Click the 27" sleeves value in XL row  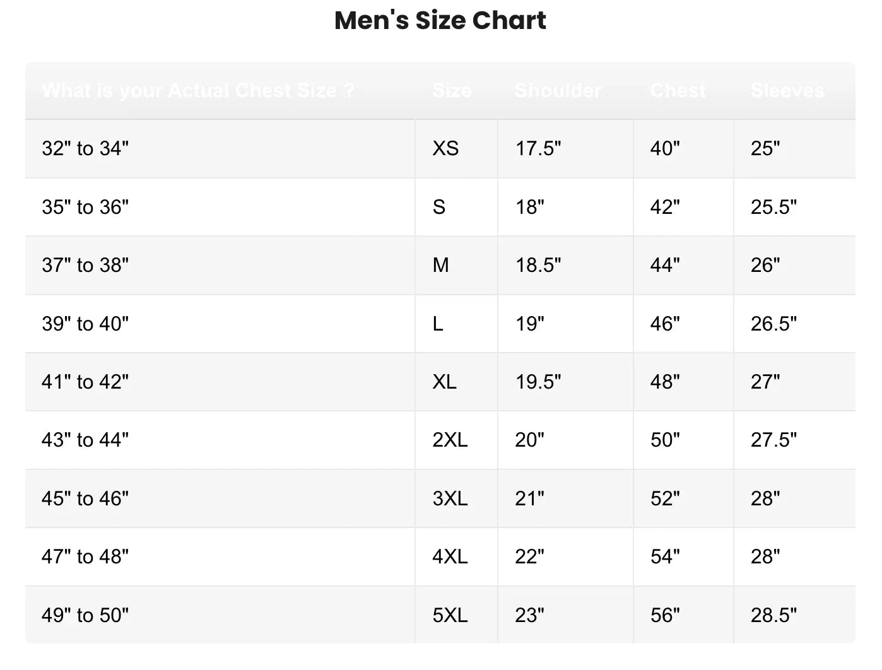point(765,382)
